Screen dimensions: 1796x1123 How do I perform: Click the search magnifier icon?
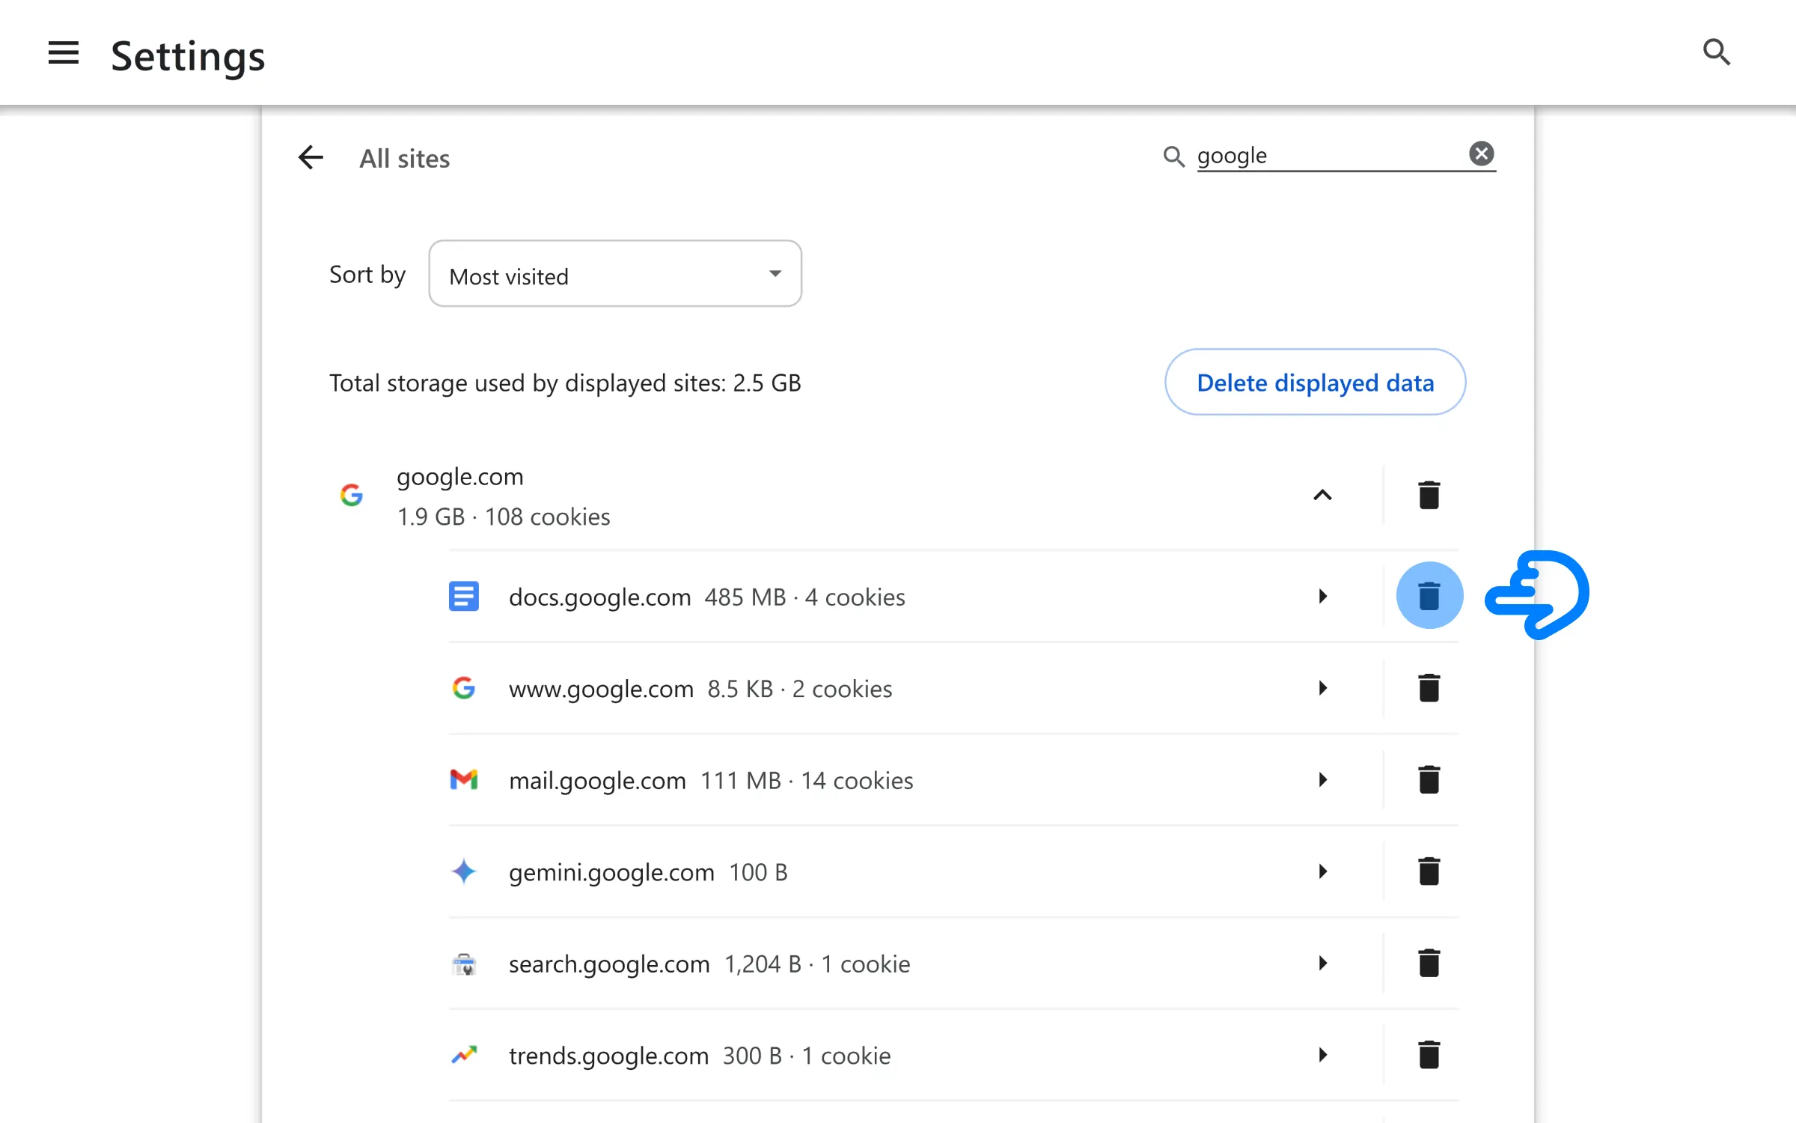click(1717, 52)
